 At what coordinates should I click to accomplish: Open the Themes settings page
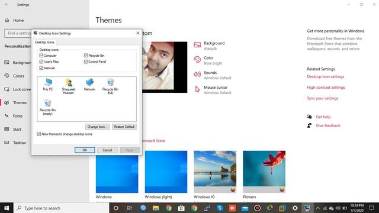click(x=15, y=102)
